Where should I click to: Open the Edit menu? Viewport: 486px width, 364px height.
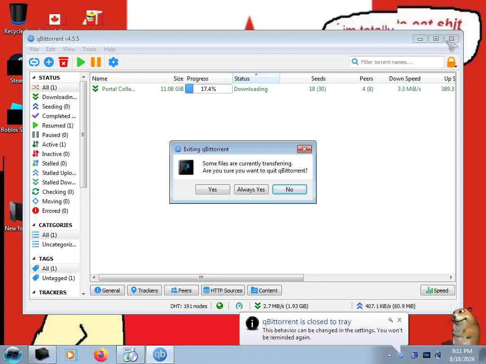(x=51, y=49)
